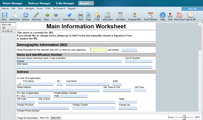The width and height of the screenshot is (203, 120).
Task: Click the Last Name field
Action: click(88, 84)
